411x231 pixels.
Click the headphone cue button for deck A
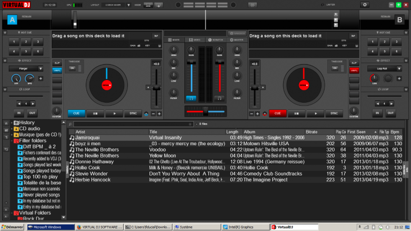(x=191, y=99)
